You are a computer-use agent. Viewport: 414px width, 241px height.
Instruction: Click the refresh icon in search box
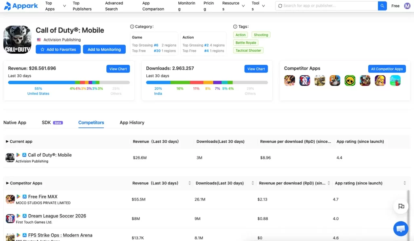coord(280,6)
